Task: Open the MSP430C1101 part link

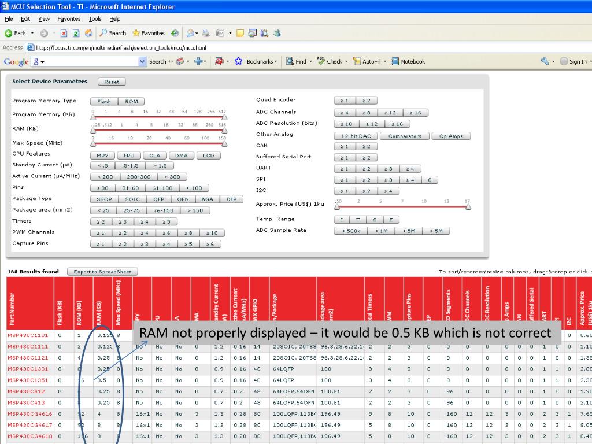Action: (28, 335)
